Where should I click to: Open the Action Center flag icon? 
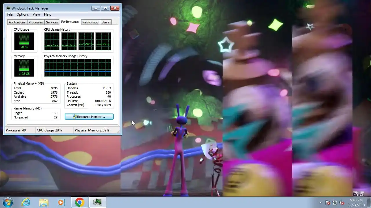click(x=328, y=203)
